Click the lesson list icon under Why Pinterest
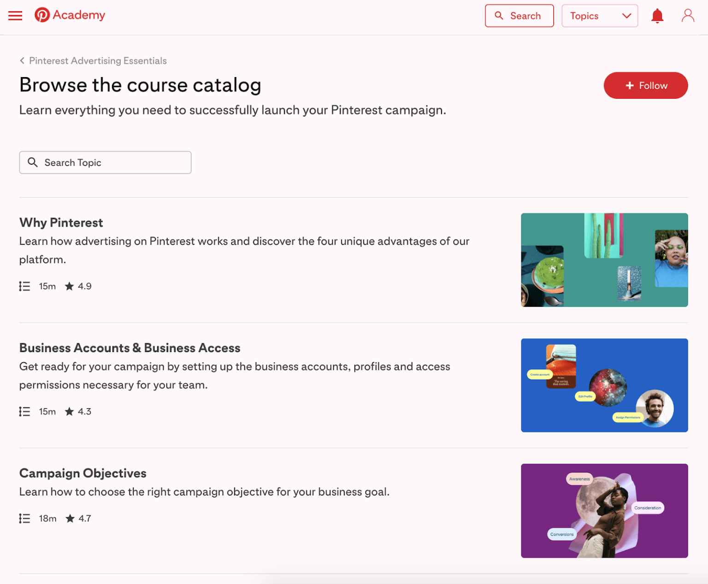 coord(24,286)
